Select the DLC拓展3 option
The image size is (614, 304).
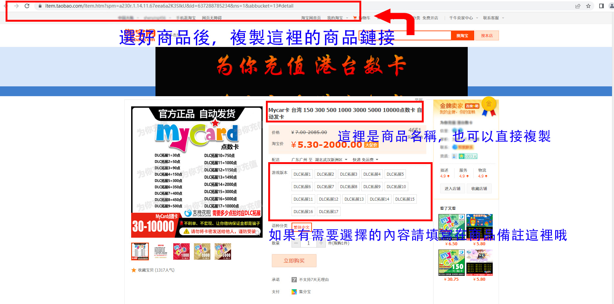click(348, 174)
